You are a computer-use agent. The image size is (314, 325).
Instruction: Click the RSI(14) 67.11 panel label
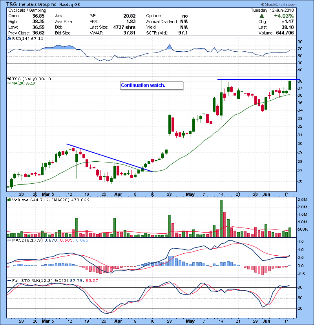pyautogui.click(x=27, y=38)
